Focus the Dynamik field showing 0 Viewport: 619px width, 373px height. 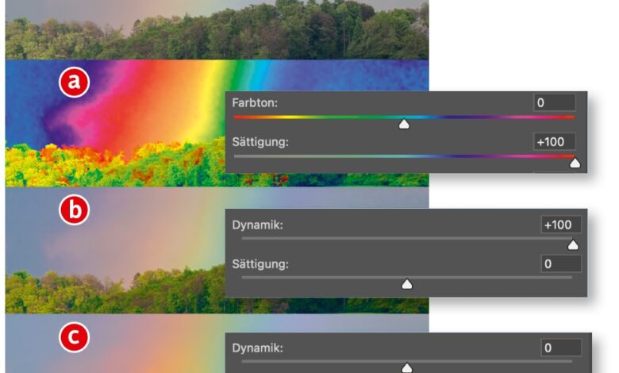560,348
